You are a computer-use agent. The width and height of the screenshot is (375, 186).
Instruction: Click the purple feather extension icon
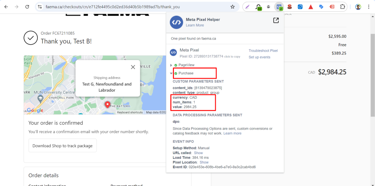(248, 7)
